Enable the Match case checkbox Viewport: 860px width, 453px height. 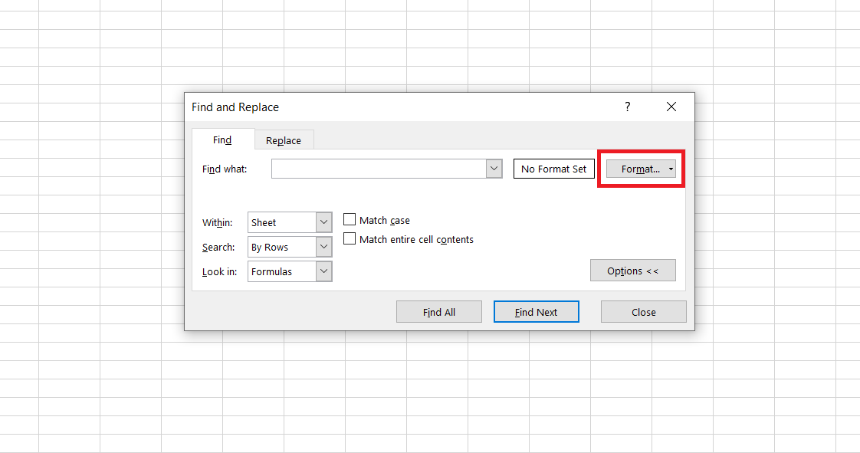(x=350, y=219)
